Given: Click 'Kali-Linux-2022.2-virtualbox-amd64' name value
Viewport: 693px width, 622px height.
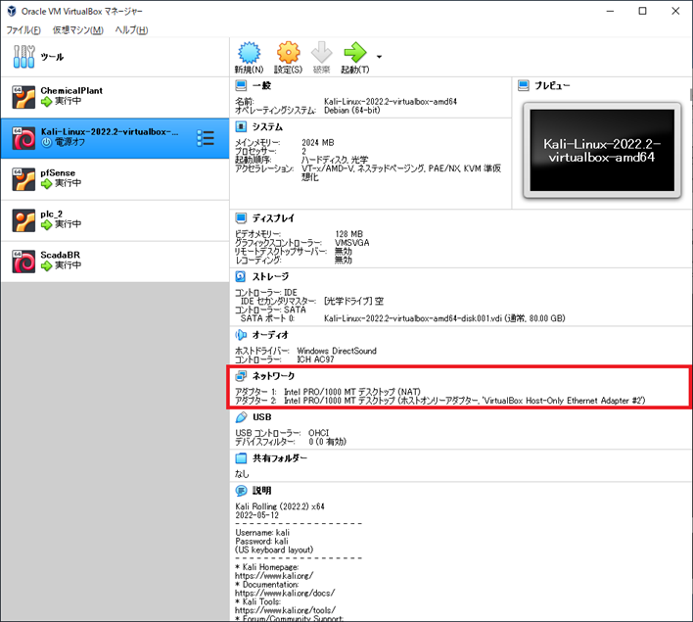Looking at the screenshot, I should 391,101.
